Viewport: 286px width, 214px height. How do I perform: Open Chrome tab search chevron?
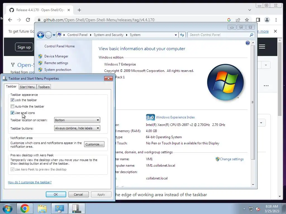pyautogui.click(x=250, y=10)
